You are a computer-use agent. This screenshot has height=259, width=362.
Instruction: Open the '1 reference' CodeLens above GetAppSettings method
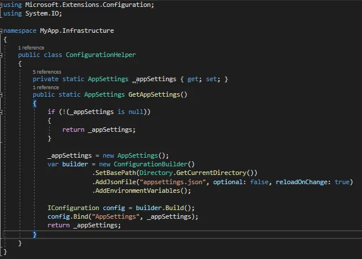tap(46, 87)
